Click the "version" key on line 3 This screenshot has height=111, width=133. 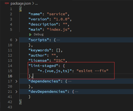39,19
